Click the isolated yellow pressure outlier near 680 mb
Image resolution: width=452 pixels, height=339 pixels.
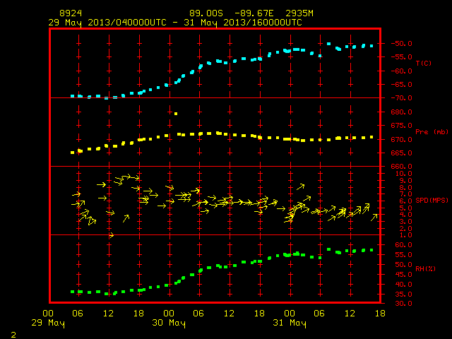coord(176,114)
